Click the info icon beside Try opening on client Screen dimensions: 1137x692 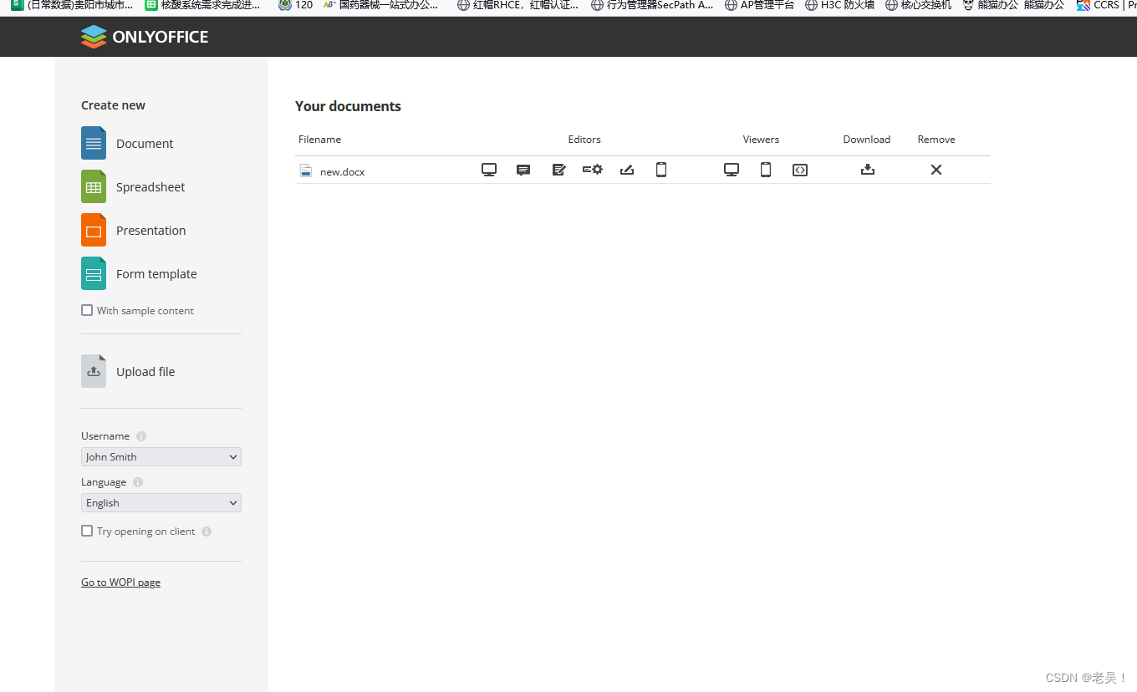tap(206, 532)
